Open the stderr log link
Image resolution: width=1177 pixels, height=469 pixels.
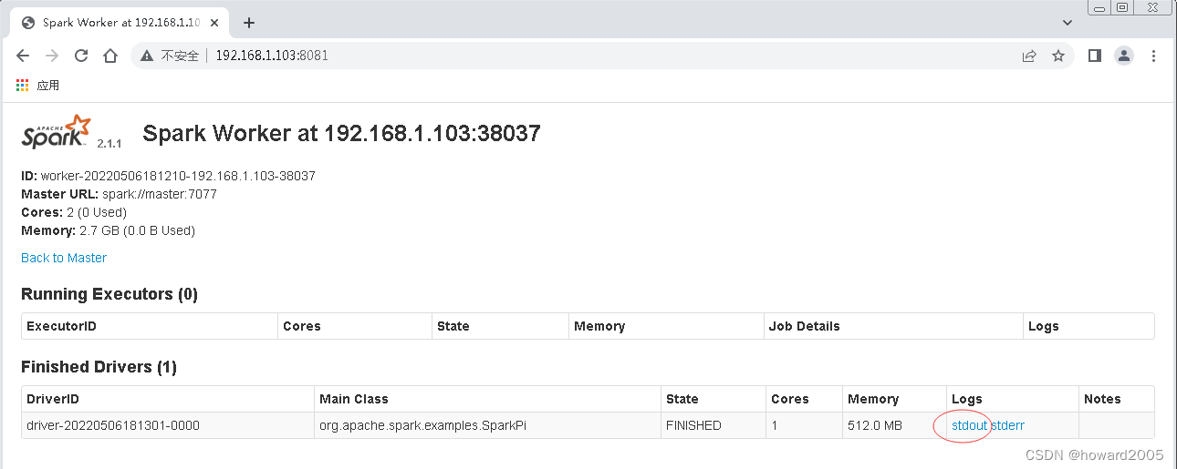coord(1008,425)
